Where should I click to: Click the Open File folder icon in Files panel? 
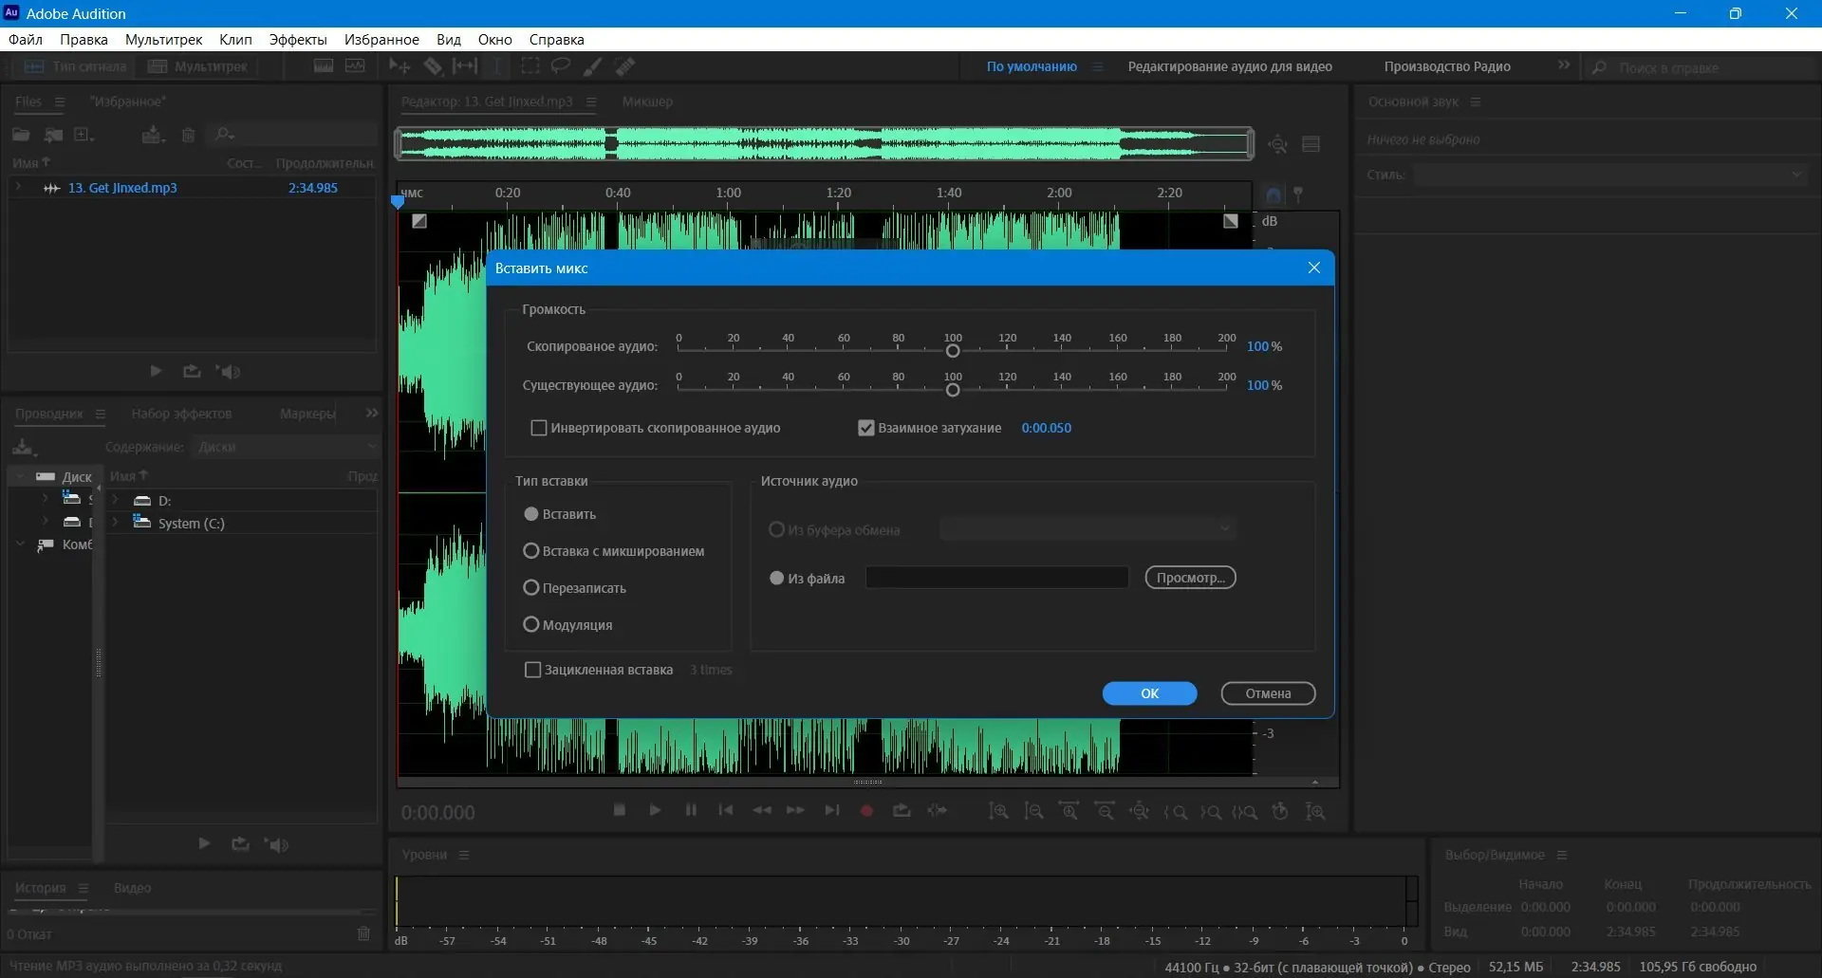click(x=21, y=135)
